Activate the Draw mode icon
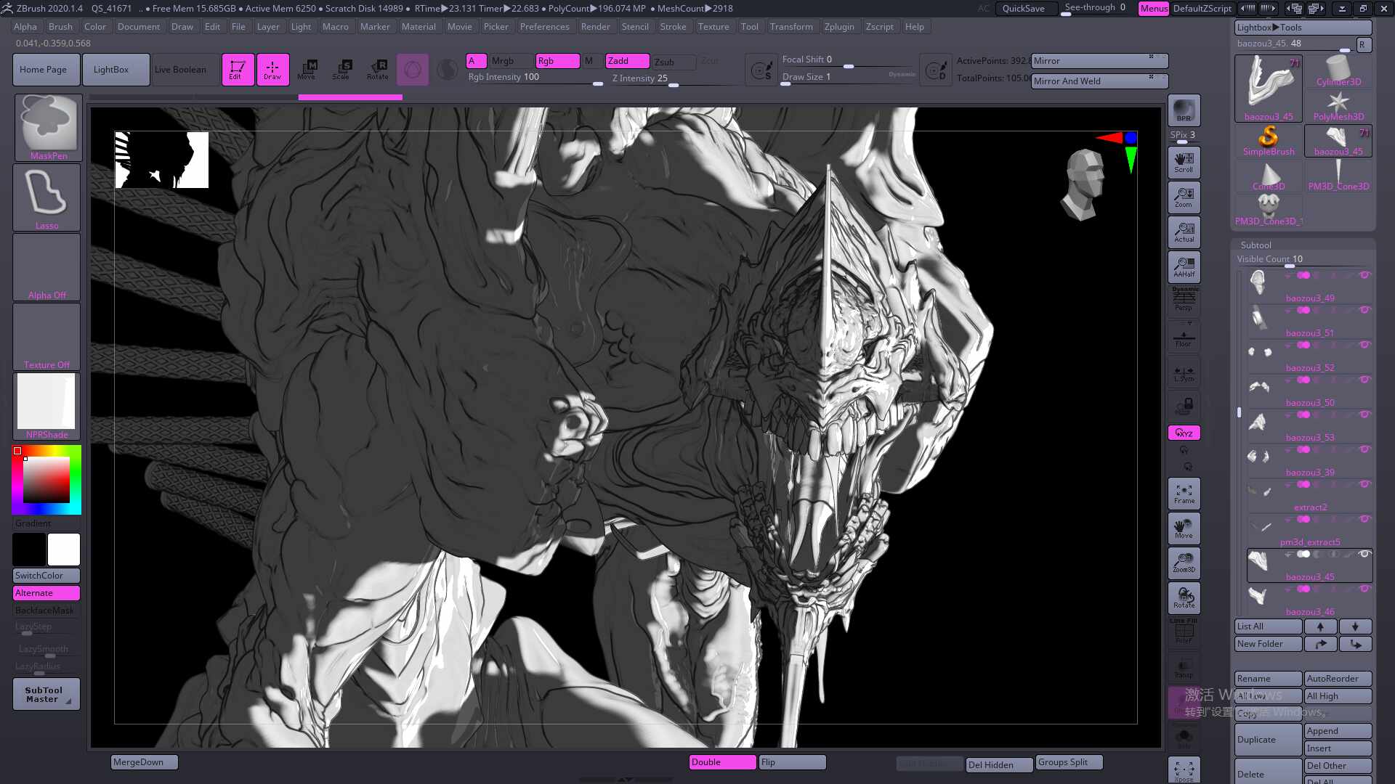Image resolution: width=1395 pixels, height=784 pixels. [x=272, y=70]
